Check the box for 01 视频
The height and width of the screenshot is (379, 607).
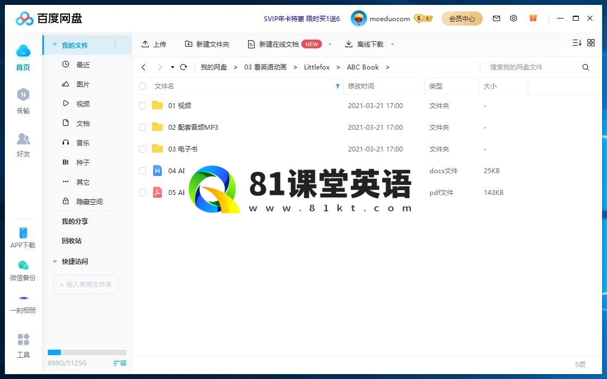coord(142,105)
